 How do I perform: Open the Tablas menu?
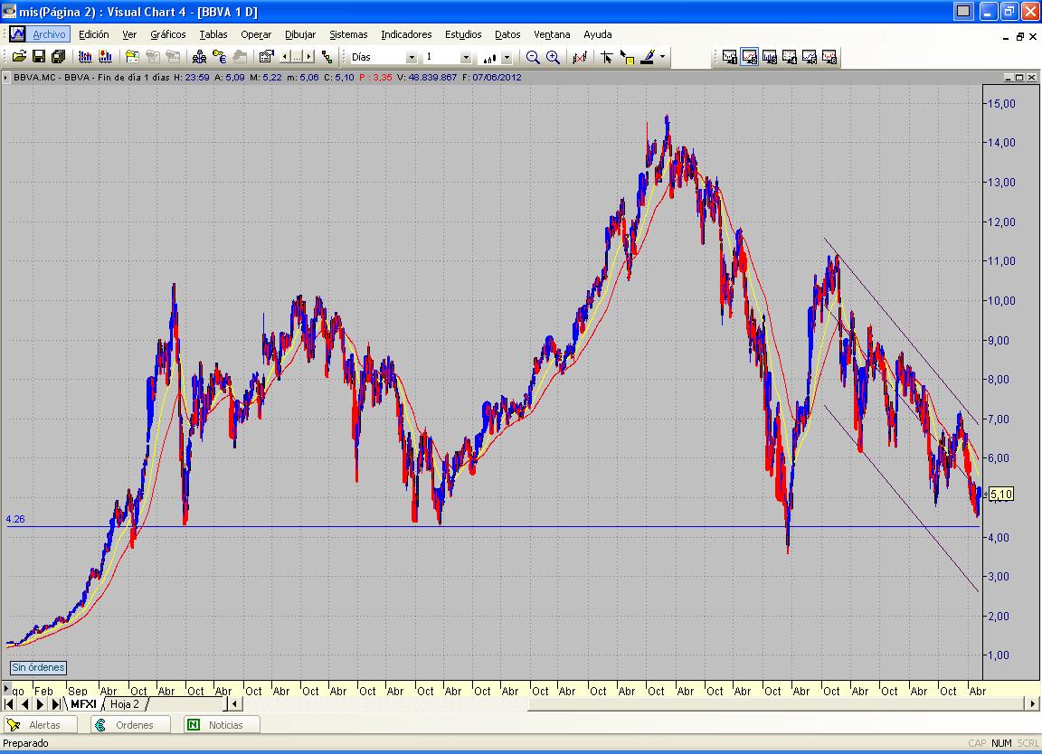(213, 34)
